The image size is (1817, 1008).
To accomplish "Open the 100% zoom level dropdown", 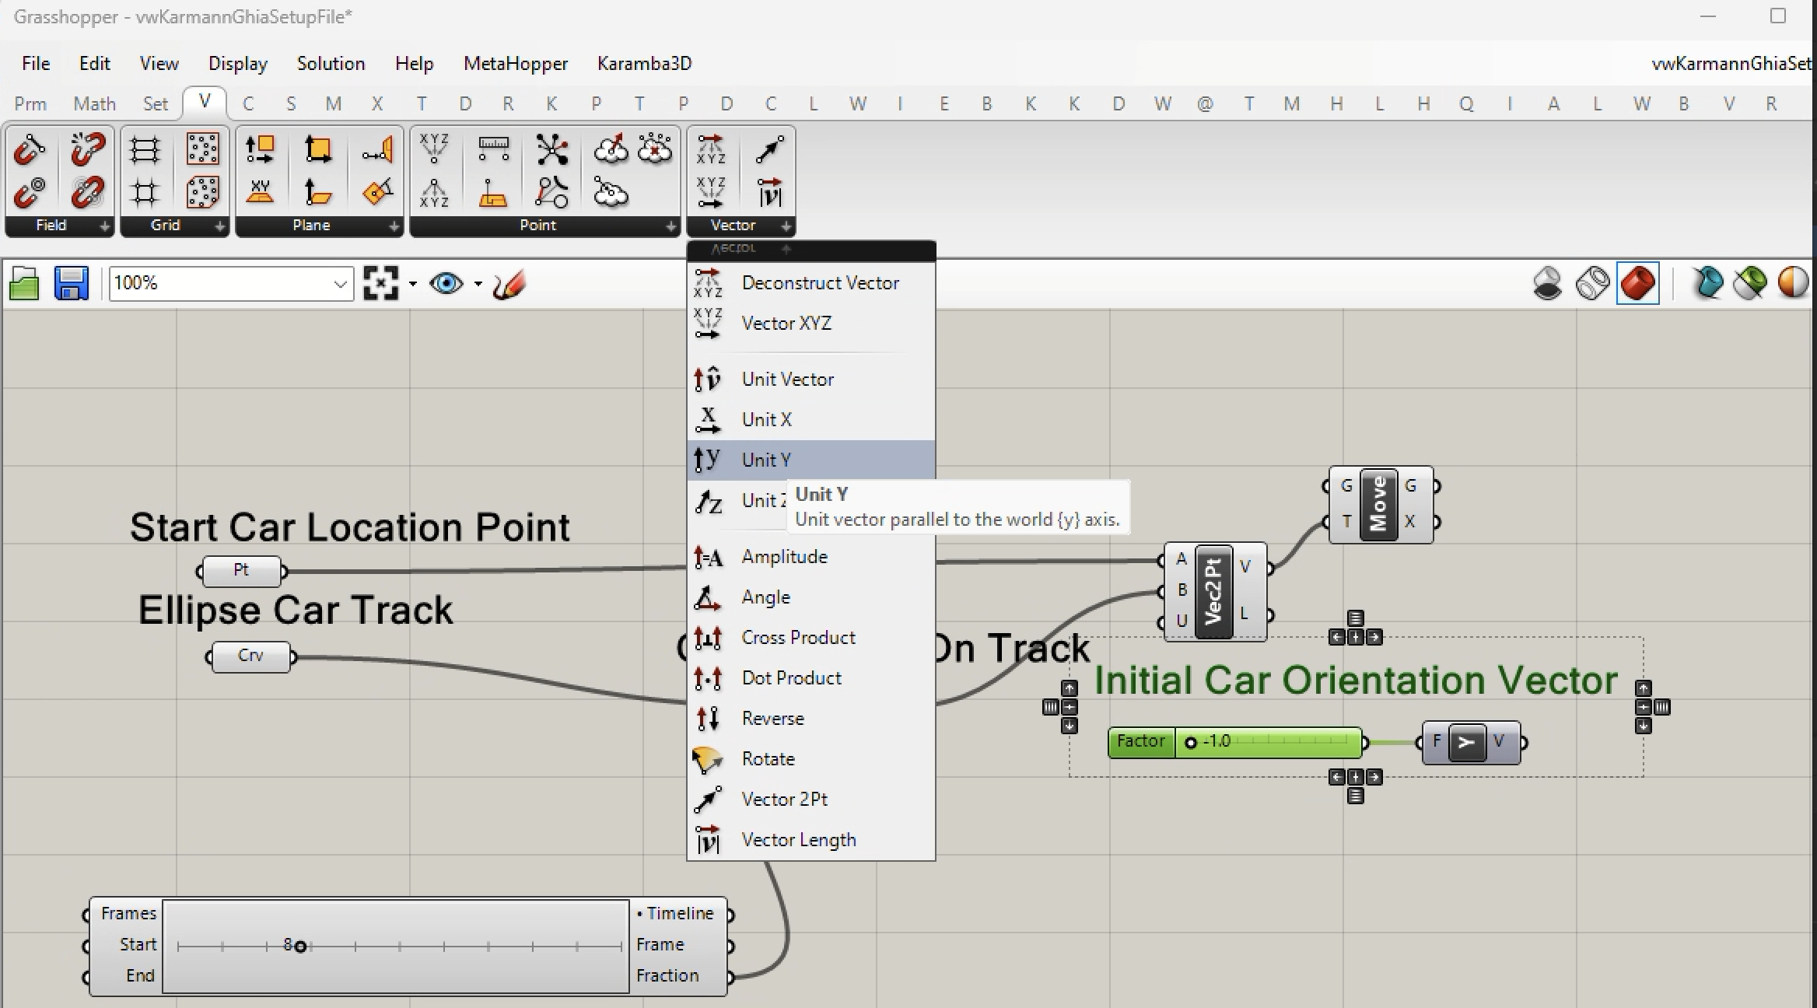I will [339, 284].
